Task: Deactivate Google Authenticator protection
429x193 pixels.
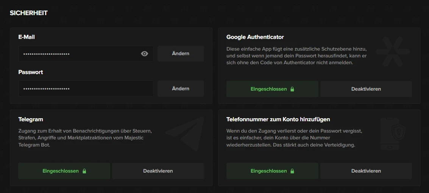Action: tap(366, 89)
